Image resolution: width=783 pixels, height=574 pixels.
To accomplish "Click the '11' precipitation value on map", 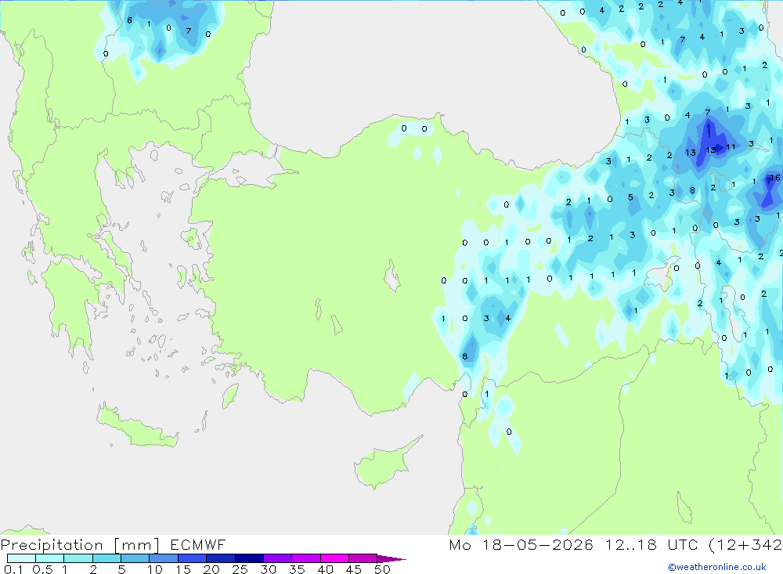I will tap(731, 147).
